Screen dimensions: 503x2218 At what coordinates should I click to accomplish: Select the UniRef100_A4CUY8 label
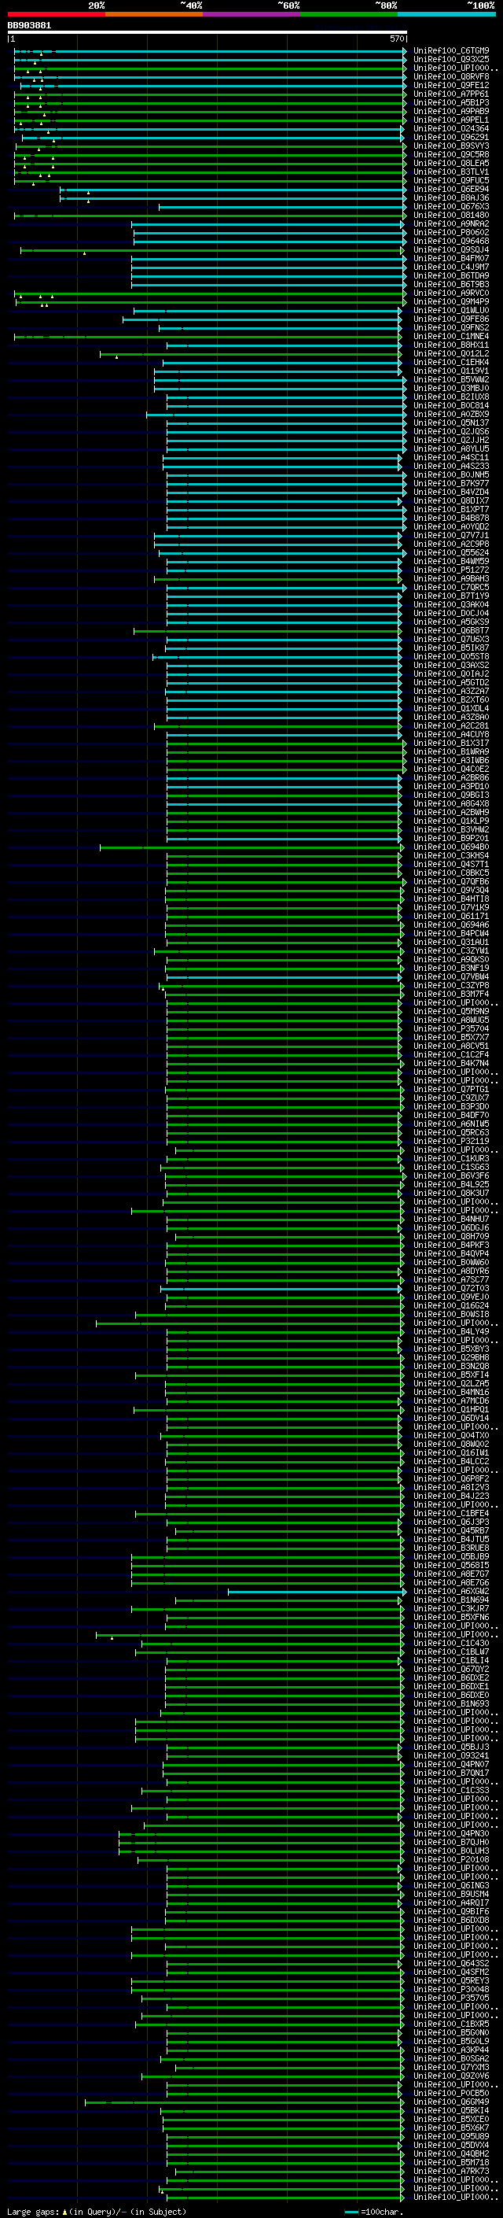click(x=451, y=734)
